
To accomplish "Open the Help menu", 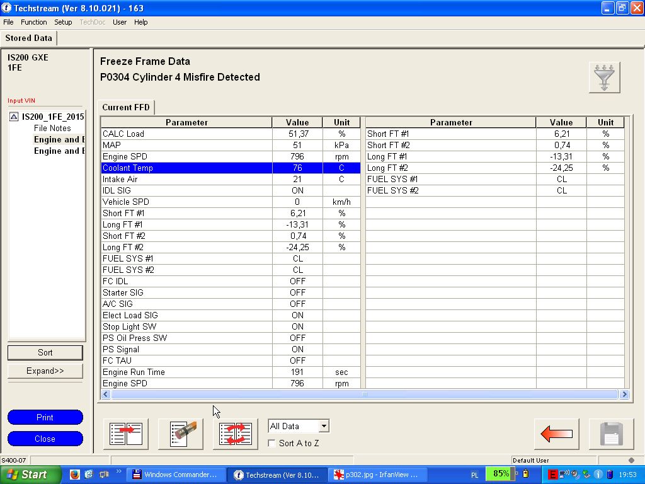I will (140, 22).
